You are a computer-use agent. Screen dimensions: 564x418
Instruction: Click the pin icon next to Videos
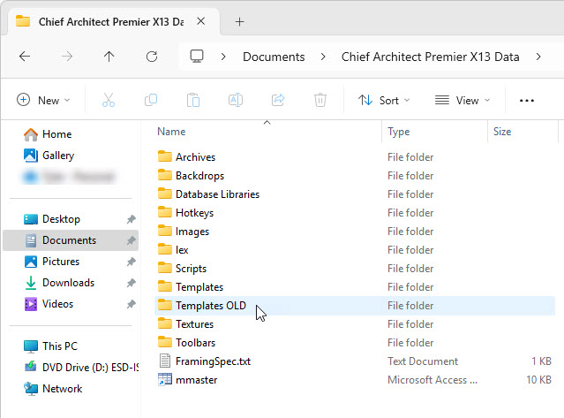click(131, 304)
